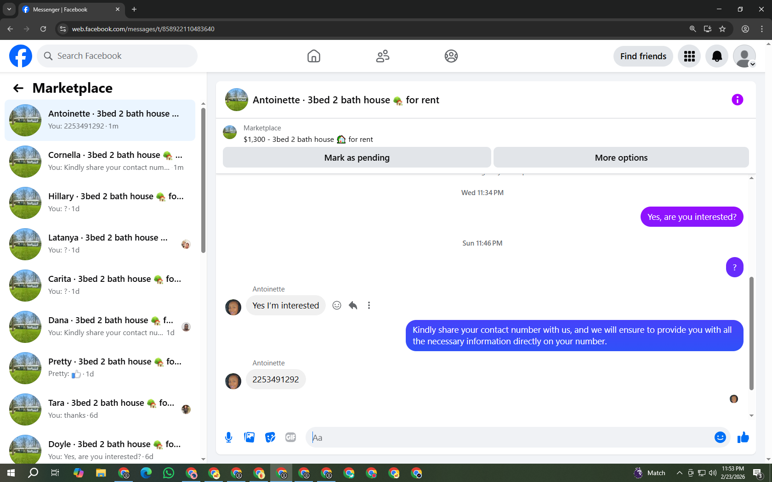Open File Explorer from taskbar
The image size is (772, 482).
[101, 473]
